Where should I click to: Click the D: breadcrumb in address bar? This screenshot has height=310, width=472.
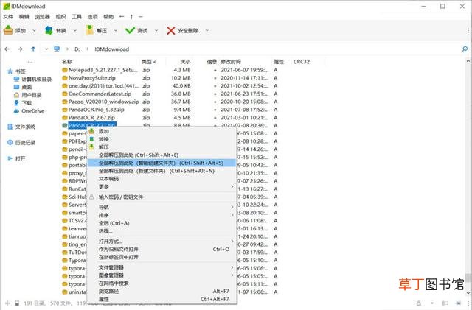(x=77, y=49)
